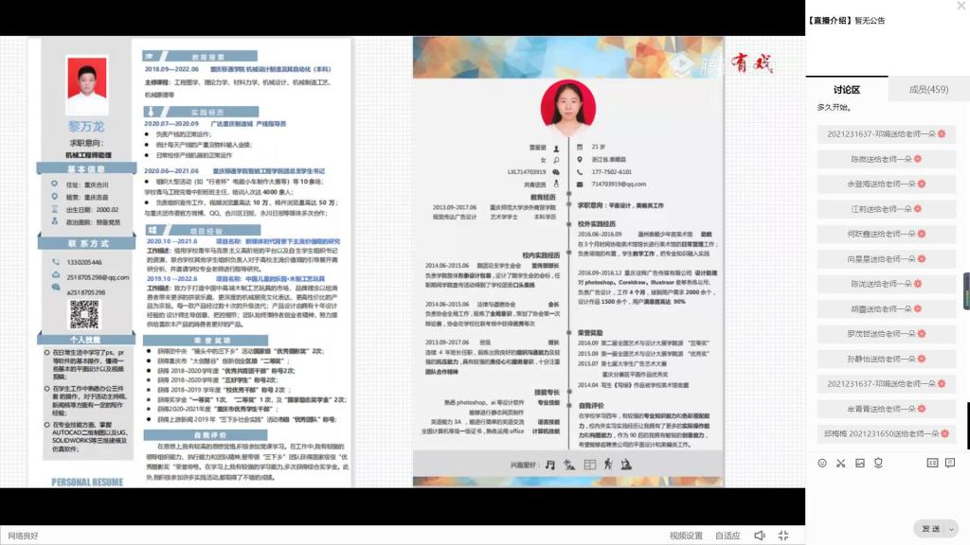Expand the dropdown arrow beside 发送
Image resolution: width=970 pixels, height=545 pixels.
tap(952, 529)
